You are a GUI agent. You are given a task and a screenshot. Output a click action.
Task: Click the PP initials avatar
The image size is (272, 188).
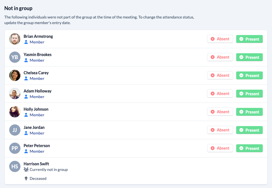click(15, 148)
